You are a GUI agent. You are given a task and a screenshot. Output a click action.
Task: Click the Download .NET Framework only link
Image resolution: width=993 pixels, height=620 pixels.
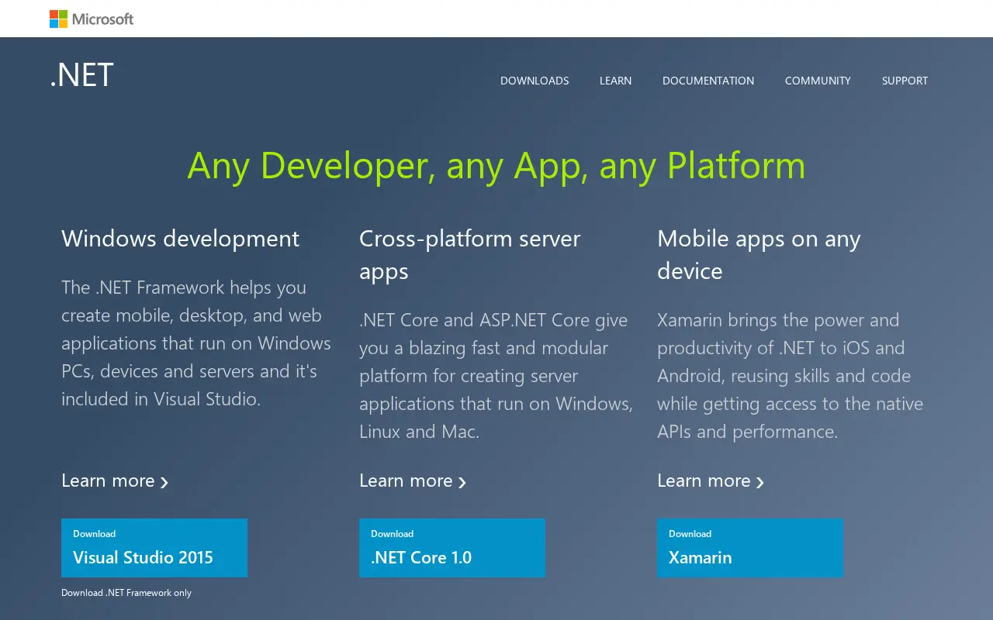click(x=126, y=593)
